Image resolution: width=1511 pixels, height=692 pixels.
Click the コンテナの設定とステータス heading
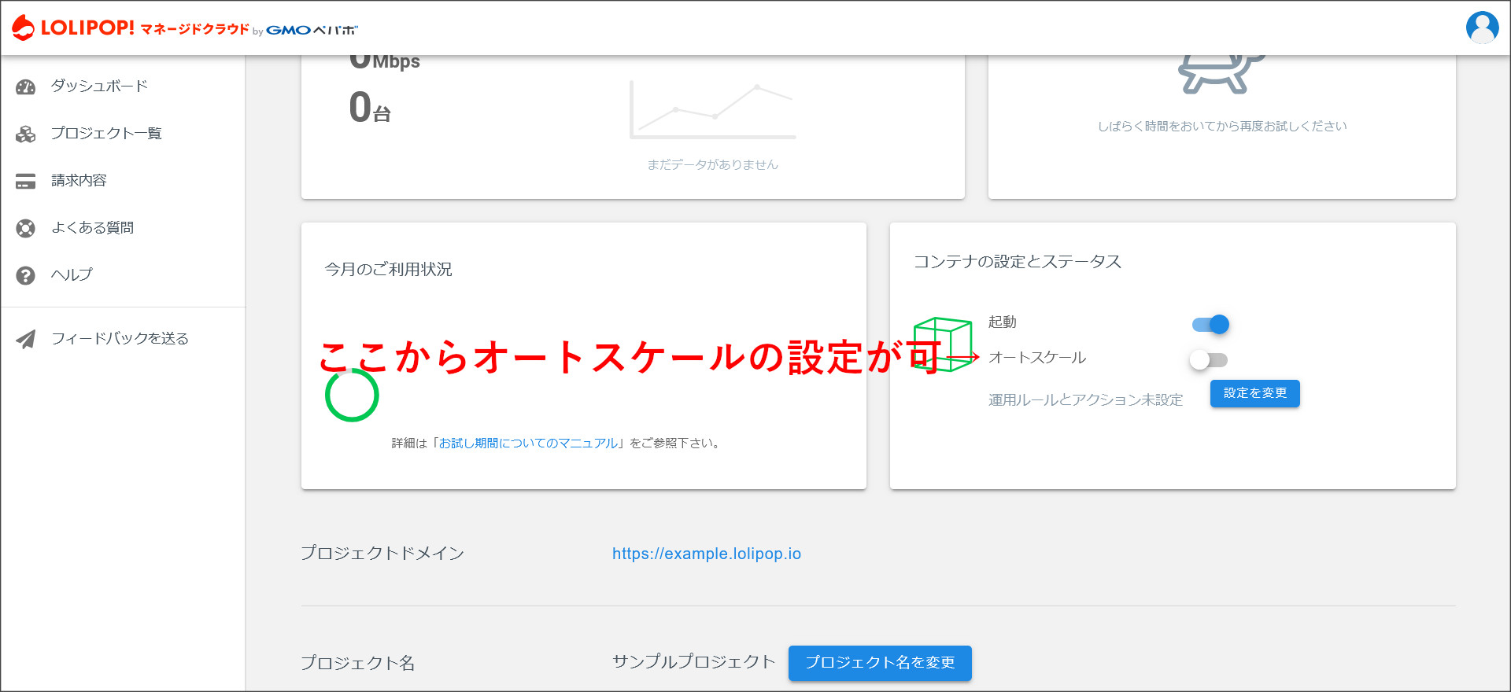1017,262
